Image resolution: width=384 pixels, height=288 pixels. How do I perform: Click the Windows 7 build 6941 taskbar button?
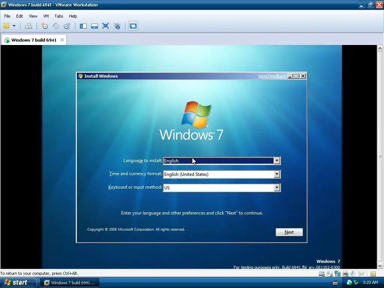[69, 283]
